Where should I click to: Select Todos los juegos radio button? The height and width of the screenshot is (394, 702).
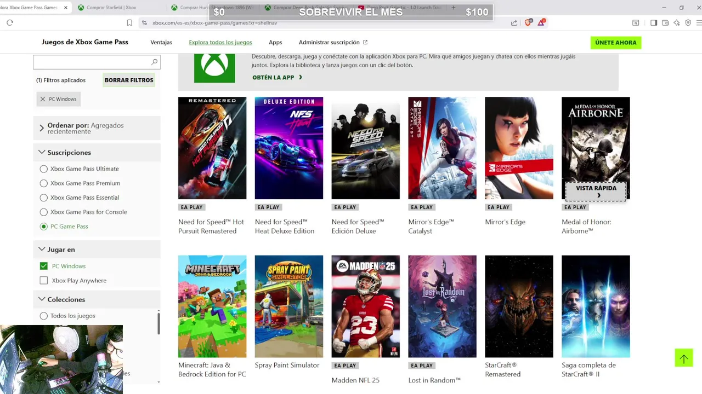[44, 316]
